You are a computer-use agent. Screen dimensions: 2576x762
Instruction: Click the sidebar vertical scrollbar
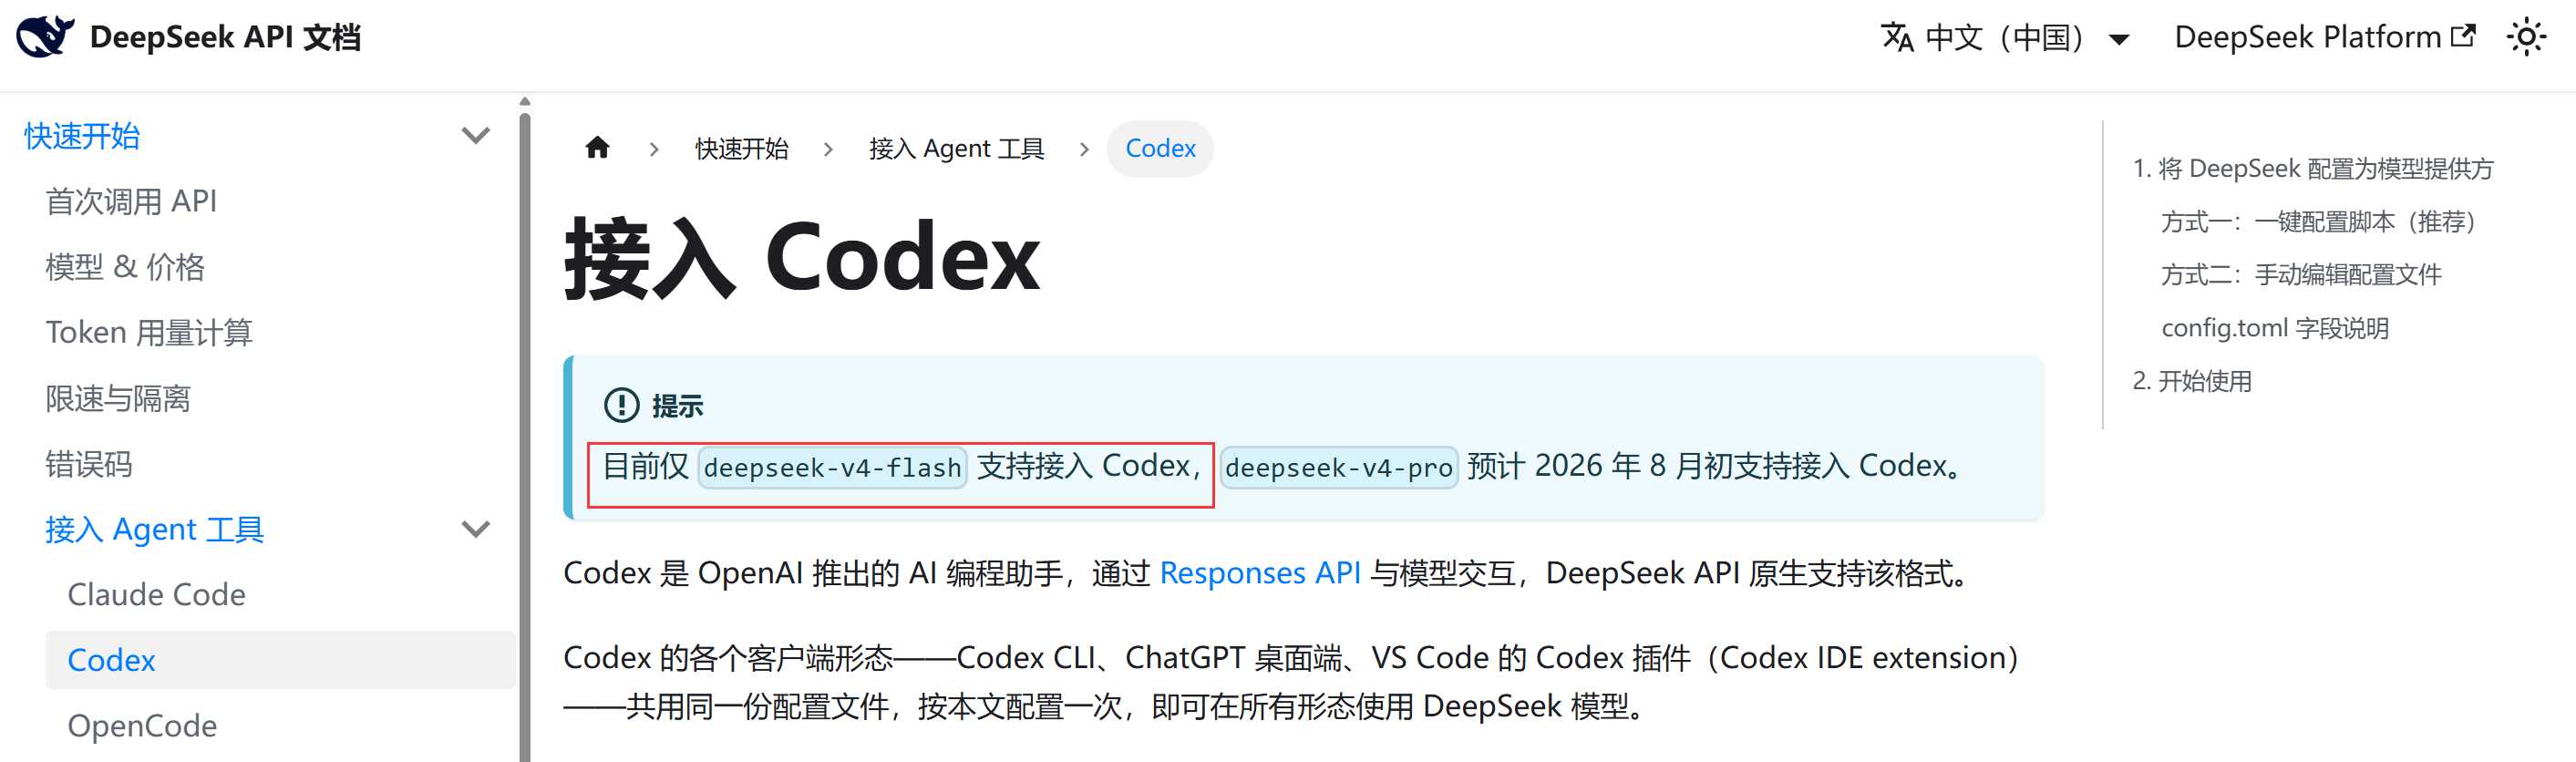tap(525, 436)
